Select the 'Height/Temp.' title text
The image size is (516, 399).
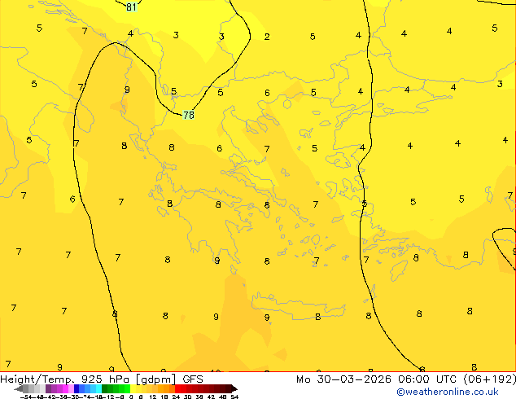point(38,379)
